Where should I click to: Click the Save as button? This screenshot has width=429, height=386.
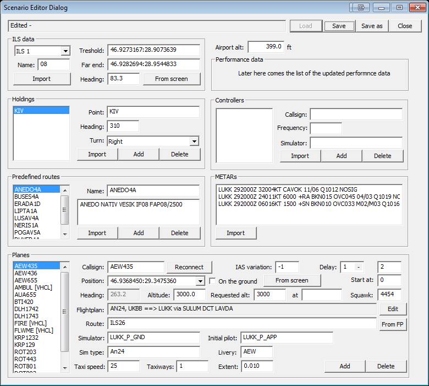coord(372,26)
